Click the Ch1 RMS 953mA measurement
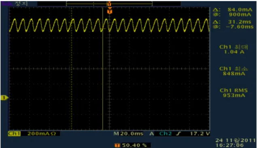This screenshot has width=257, height=148. (x=234, y=93)
